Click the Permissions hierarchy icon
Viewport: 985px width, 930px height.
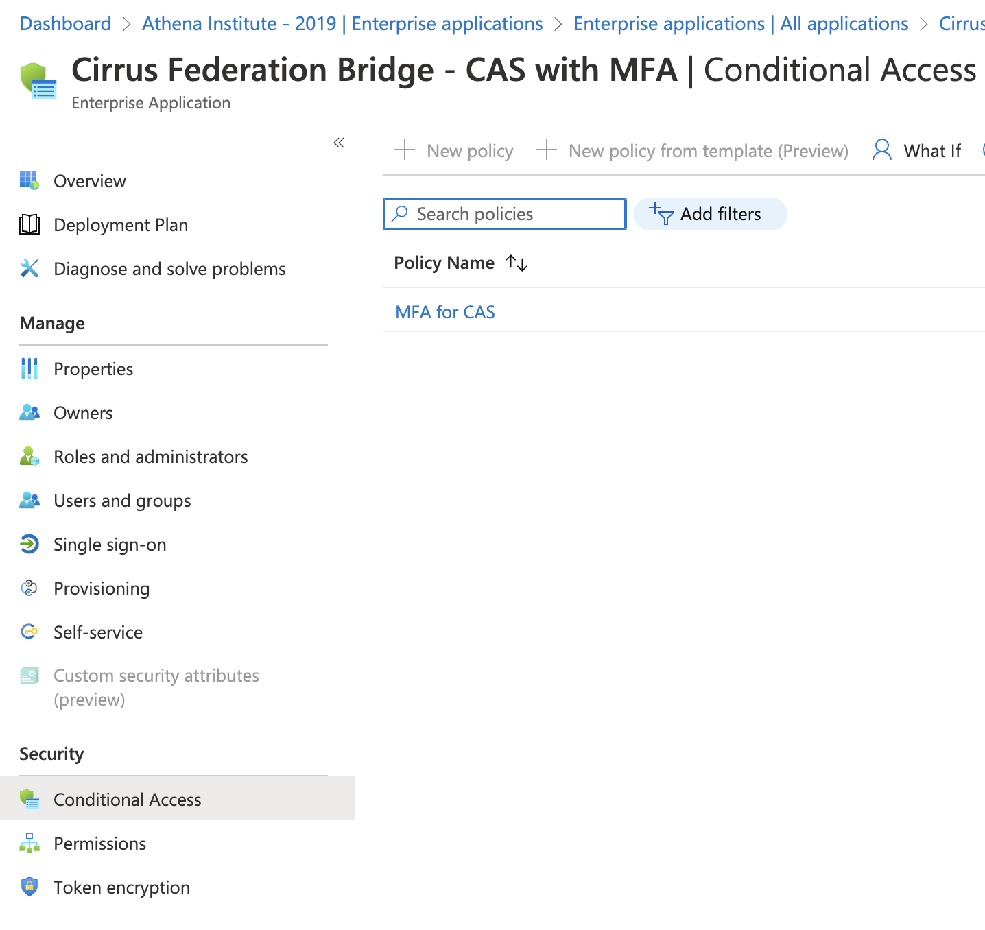pos(29,843)
